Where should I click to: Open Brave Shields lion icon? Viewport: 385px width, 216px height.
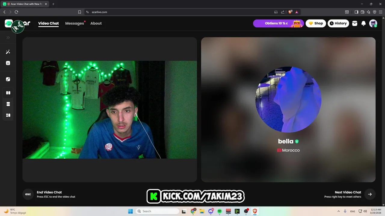pos(290,12)
